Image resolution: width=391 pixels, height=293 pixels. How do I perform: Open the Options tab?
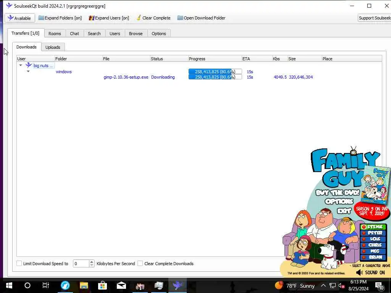tap(158, 34)
